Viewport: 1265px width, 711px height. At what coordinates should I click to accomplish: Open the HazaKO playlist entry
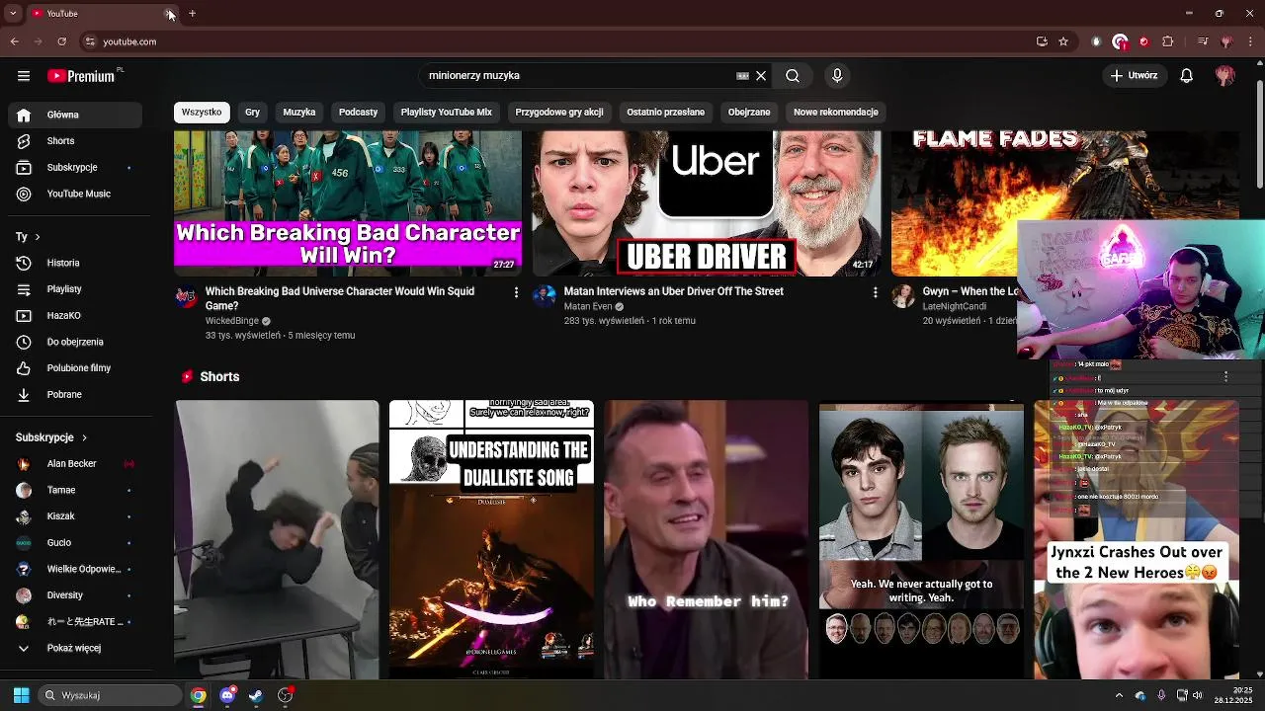coord(75,315)
